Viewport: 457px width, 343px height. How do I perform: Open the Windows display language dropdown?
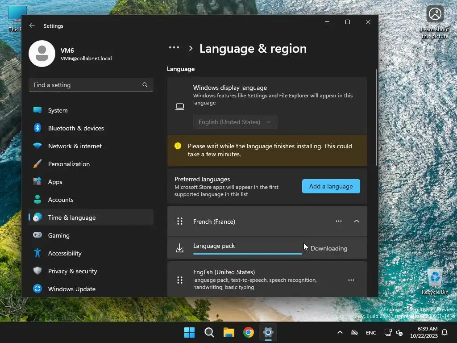coord(235,122)
